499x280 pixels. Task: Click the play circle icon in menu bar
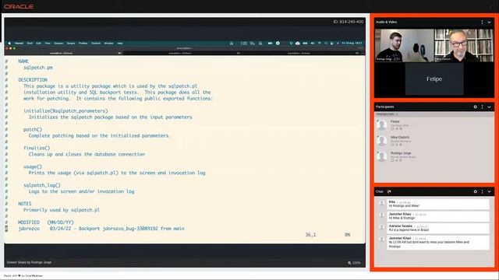click(x=278, y=44)
